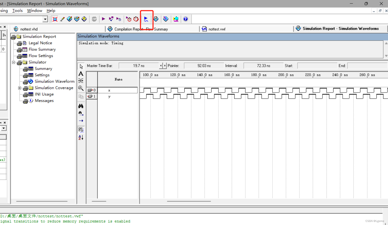This screenshot has height=225, width=388.
Task: Click the 200.0 ns time ruler mark
Action: pos(286,75)
